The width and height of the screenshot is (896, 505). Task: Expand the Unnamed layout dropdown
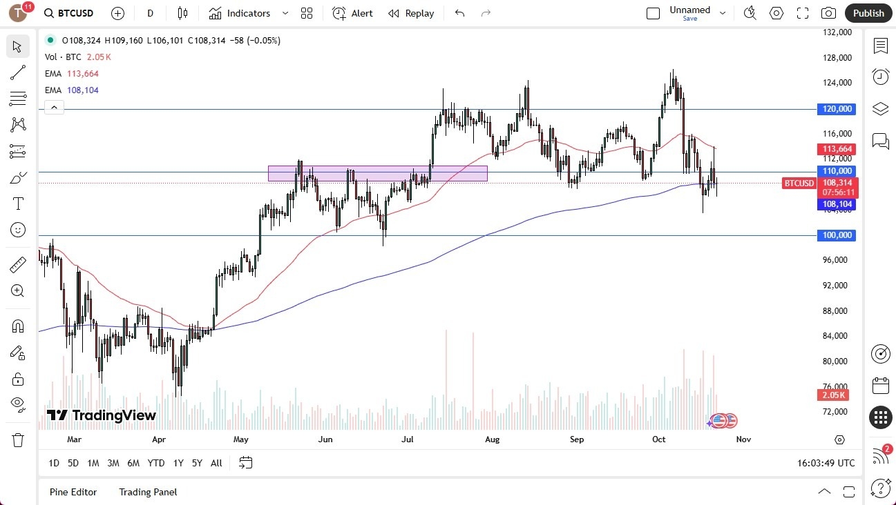click(723, 12)
